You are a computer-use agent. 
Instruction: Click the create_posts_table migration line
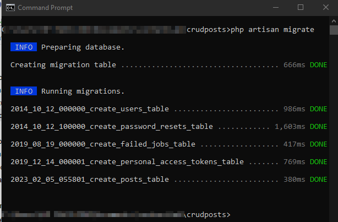point(169,180)
